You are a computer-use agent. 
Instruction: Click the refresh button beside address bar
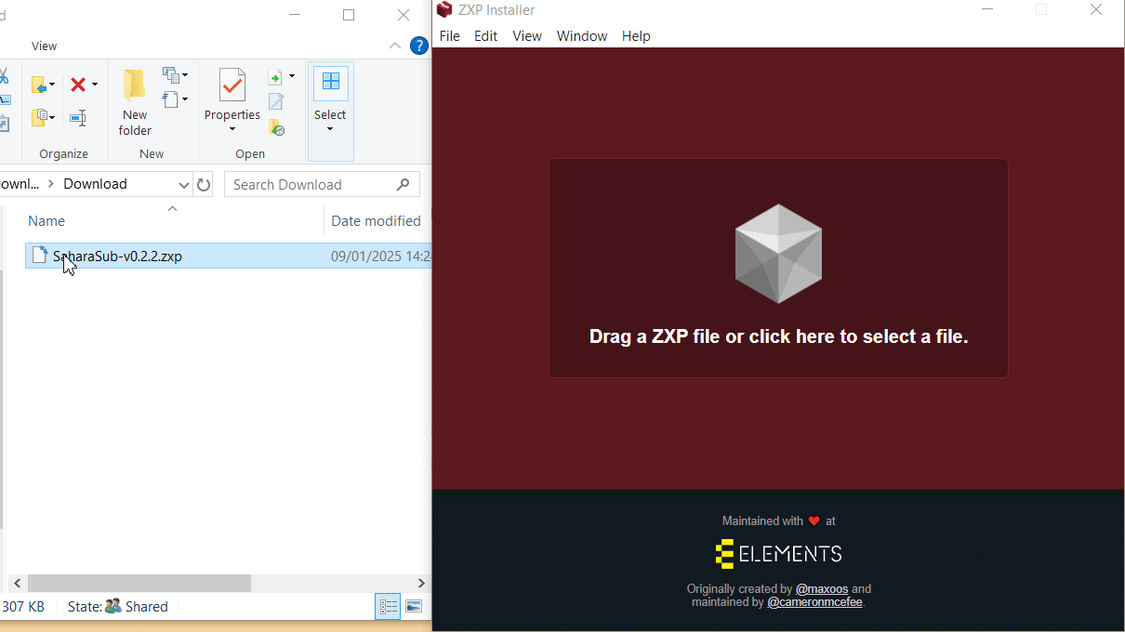click(204, 184)
